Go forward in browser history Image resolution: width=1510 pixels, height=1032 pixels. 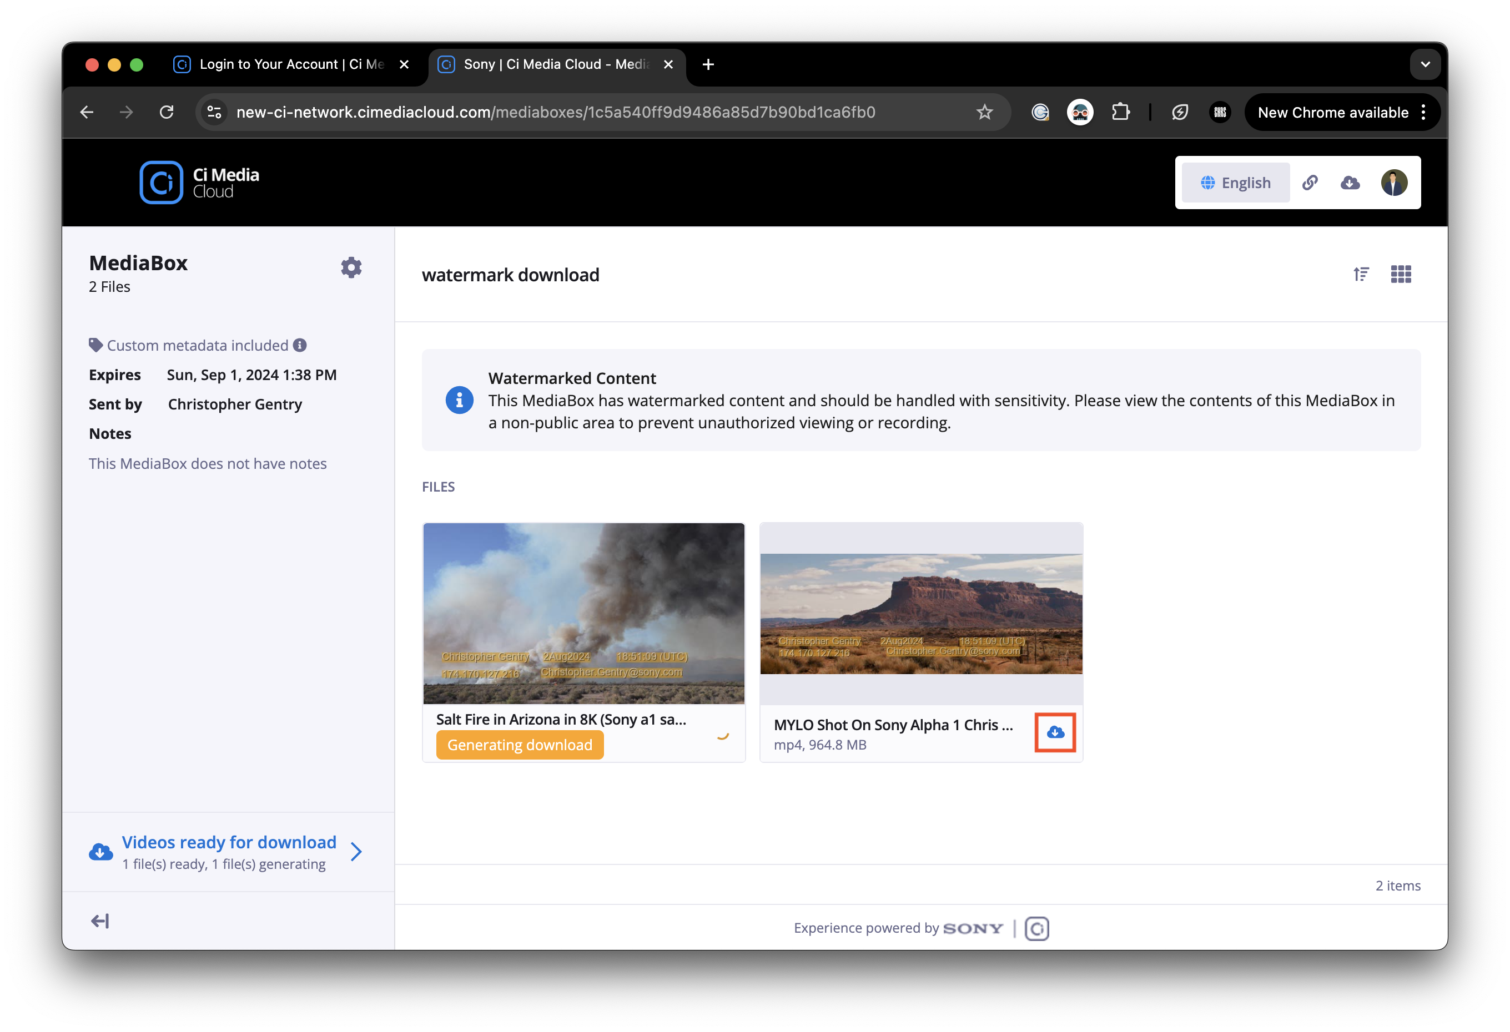(x=127, y=113)
